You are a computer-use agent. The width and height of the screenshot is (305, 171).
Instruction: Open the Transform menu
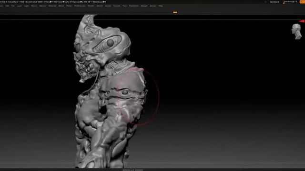point(133,6)
